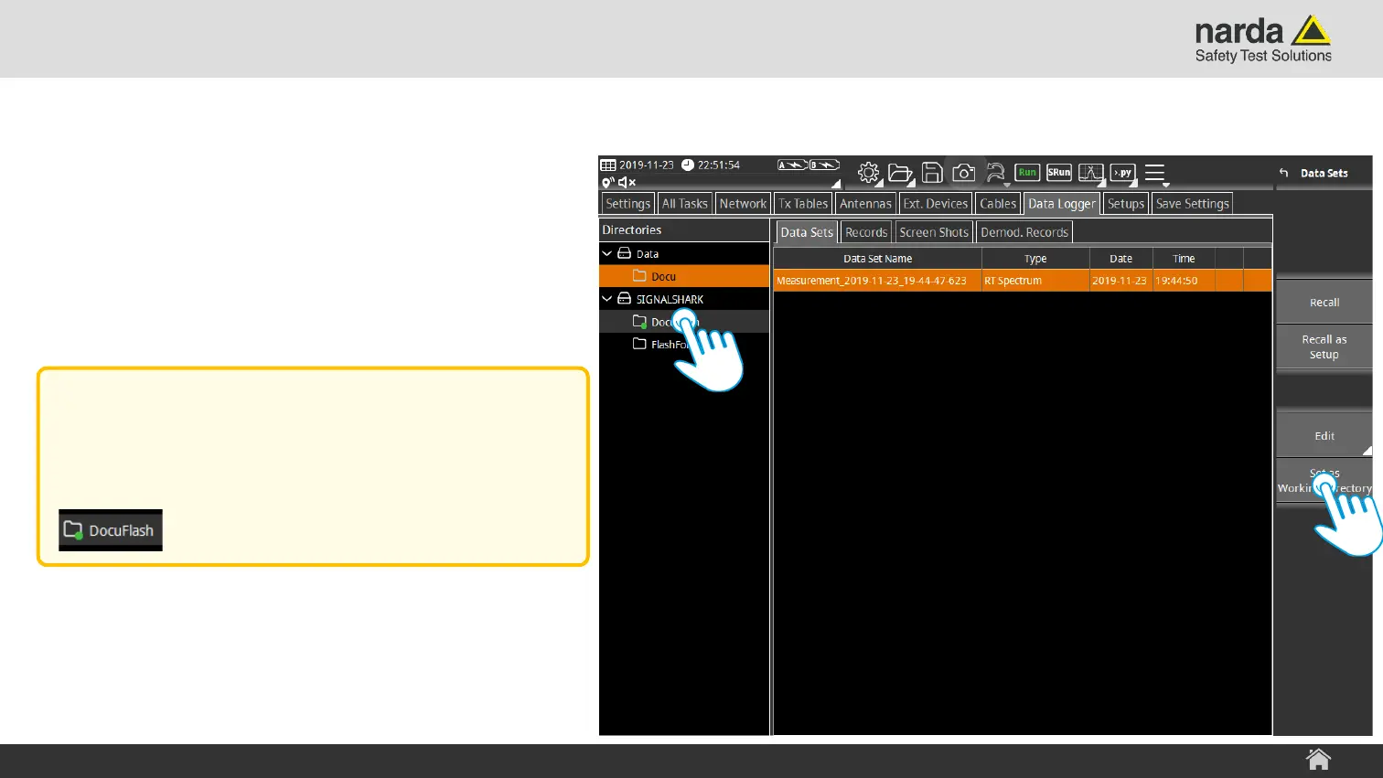Collapse the Data drive tree node

[606, 253]
